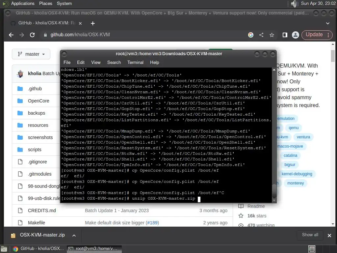The image size is (337, 253).
Task: Expand the Chrome tab search chevron
Action: coord(328,23)
